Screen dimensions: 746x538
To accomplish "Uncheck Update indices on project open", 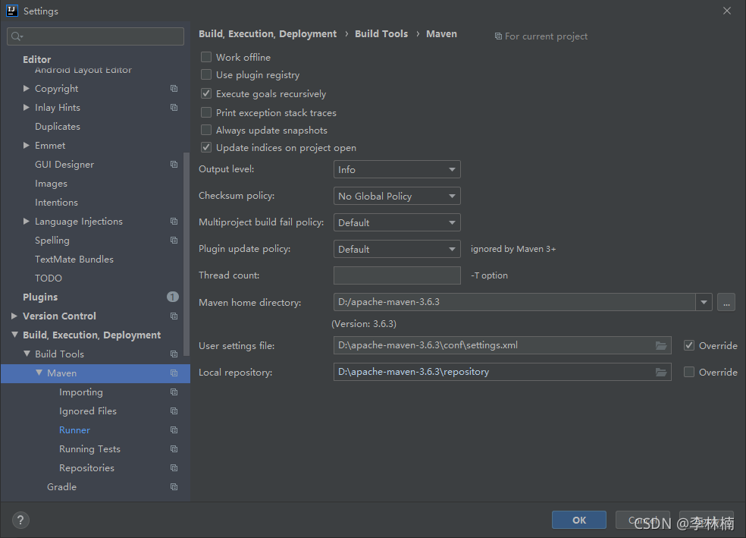I will coord(206,148).
